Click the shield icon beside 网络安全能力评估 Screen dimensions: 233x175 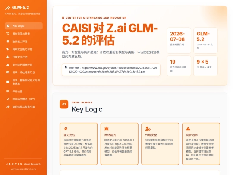click(8, 49)
